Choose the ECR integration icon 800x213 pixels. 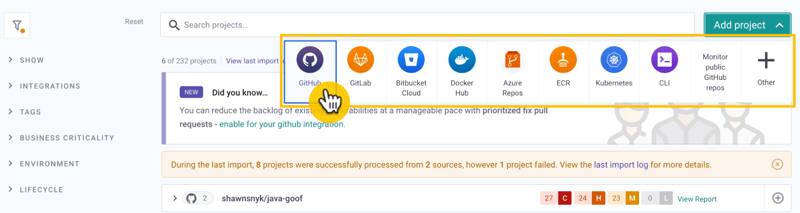[563, 60]
